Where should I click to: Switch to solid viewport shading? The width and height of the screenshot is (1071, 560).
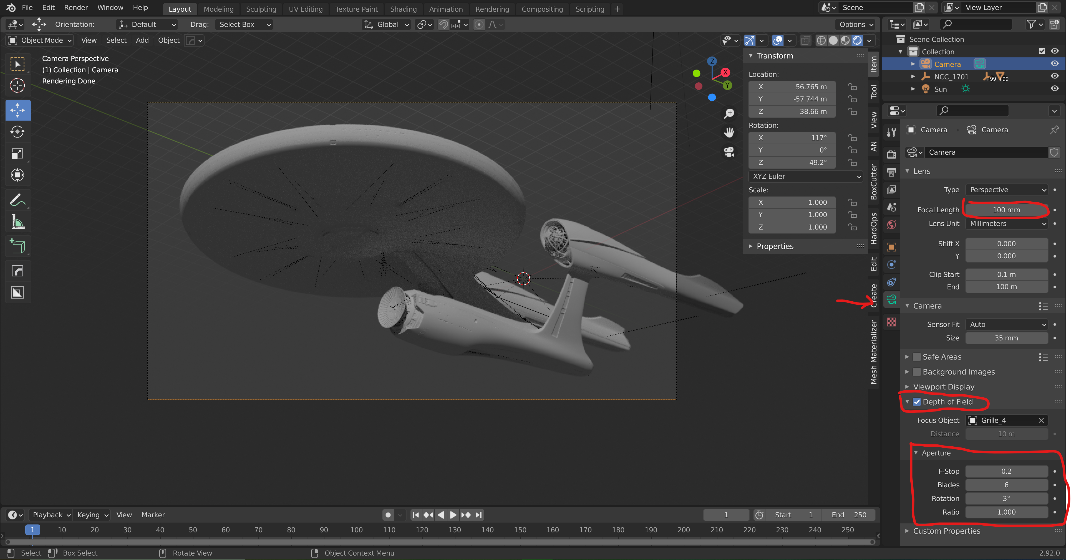tap(833, 40)
